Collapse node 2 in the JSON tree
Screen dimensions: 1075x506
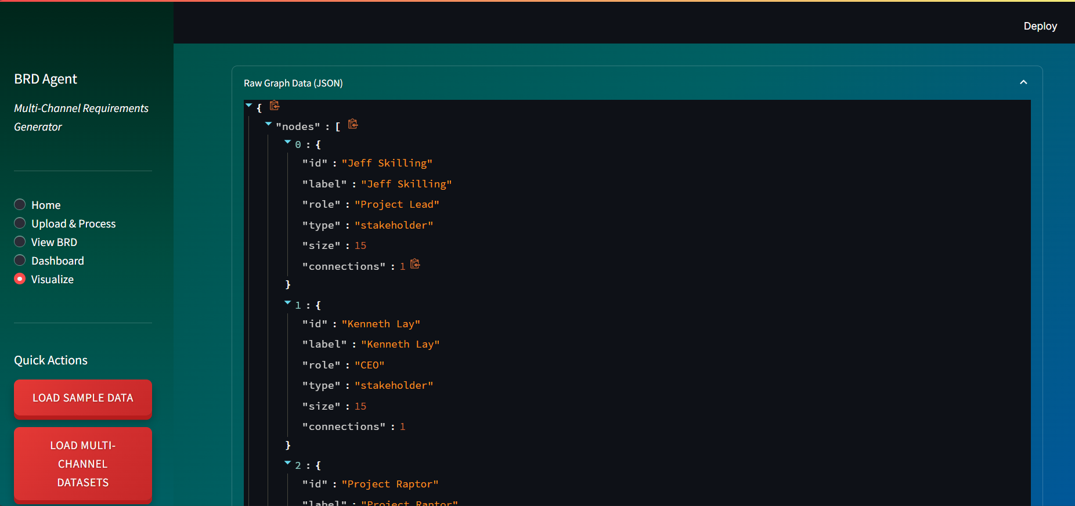coord(287,463)
